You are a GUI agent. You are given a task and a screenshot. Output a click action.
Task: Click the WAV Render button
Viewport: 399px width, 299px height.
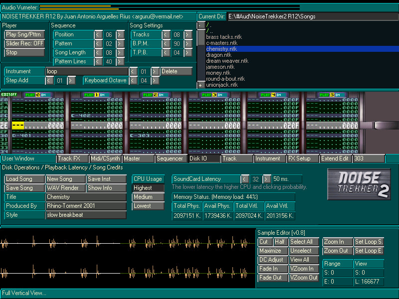point(65,188)
